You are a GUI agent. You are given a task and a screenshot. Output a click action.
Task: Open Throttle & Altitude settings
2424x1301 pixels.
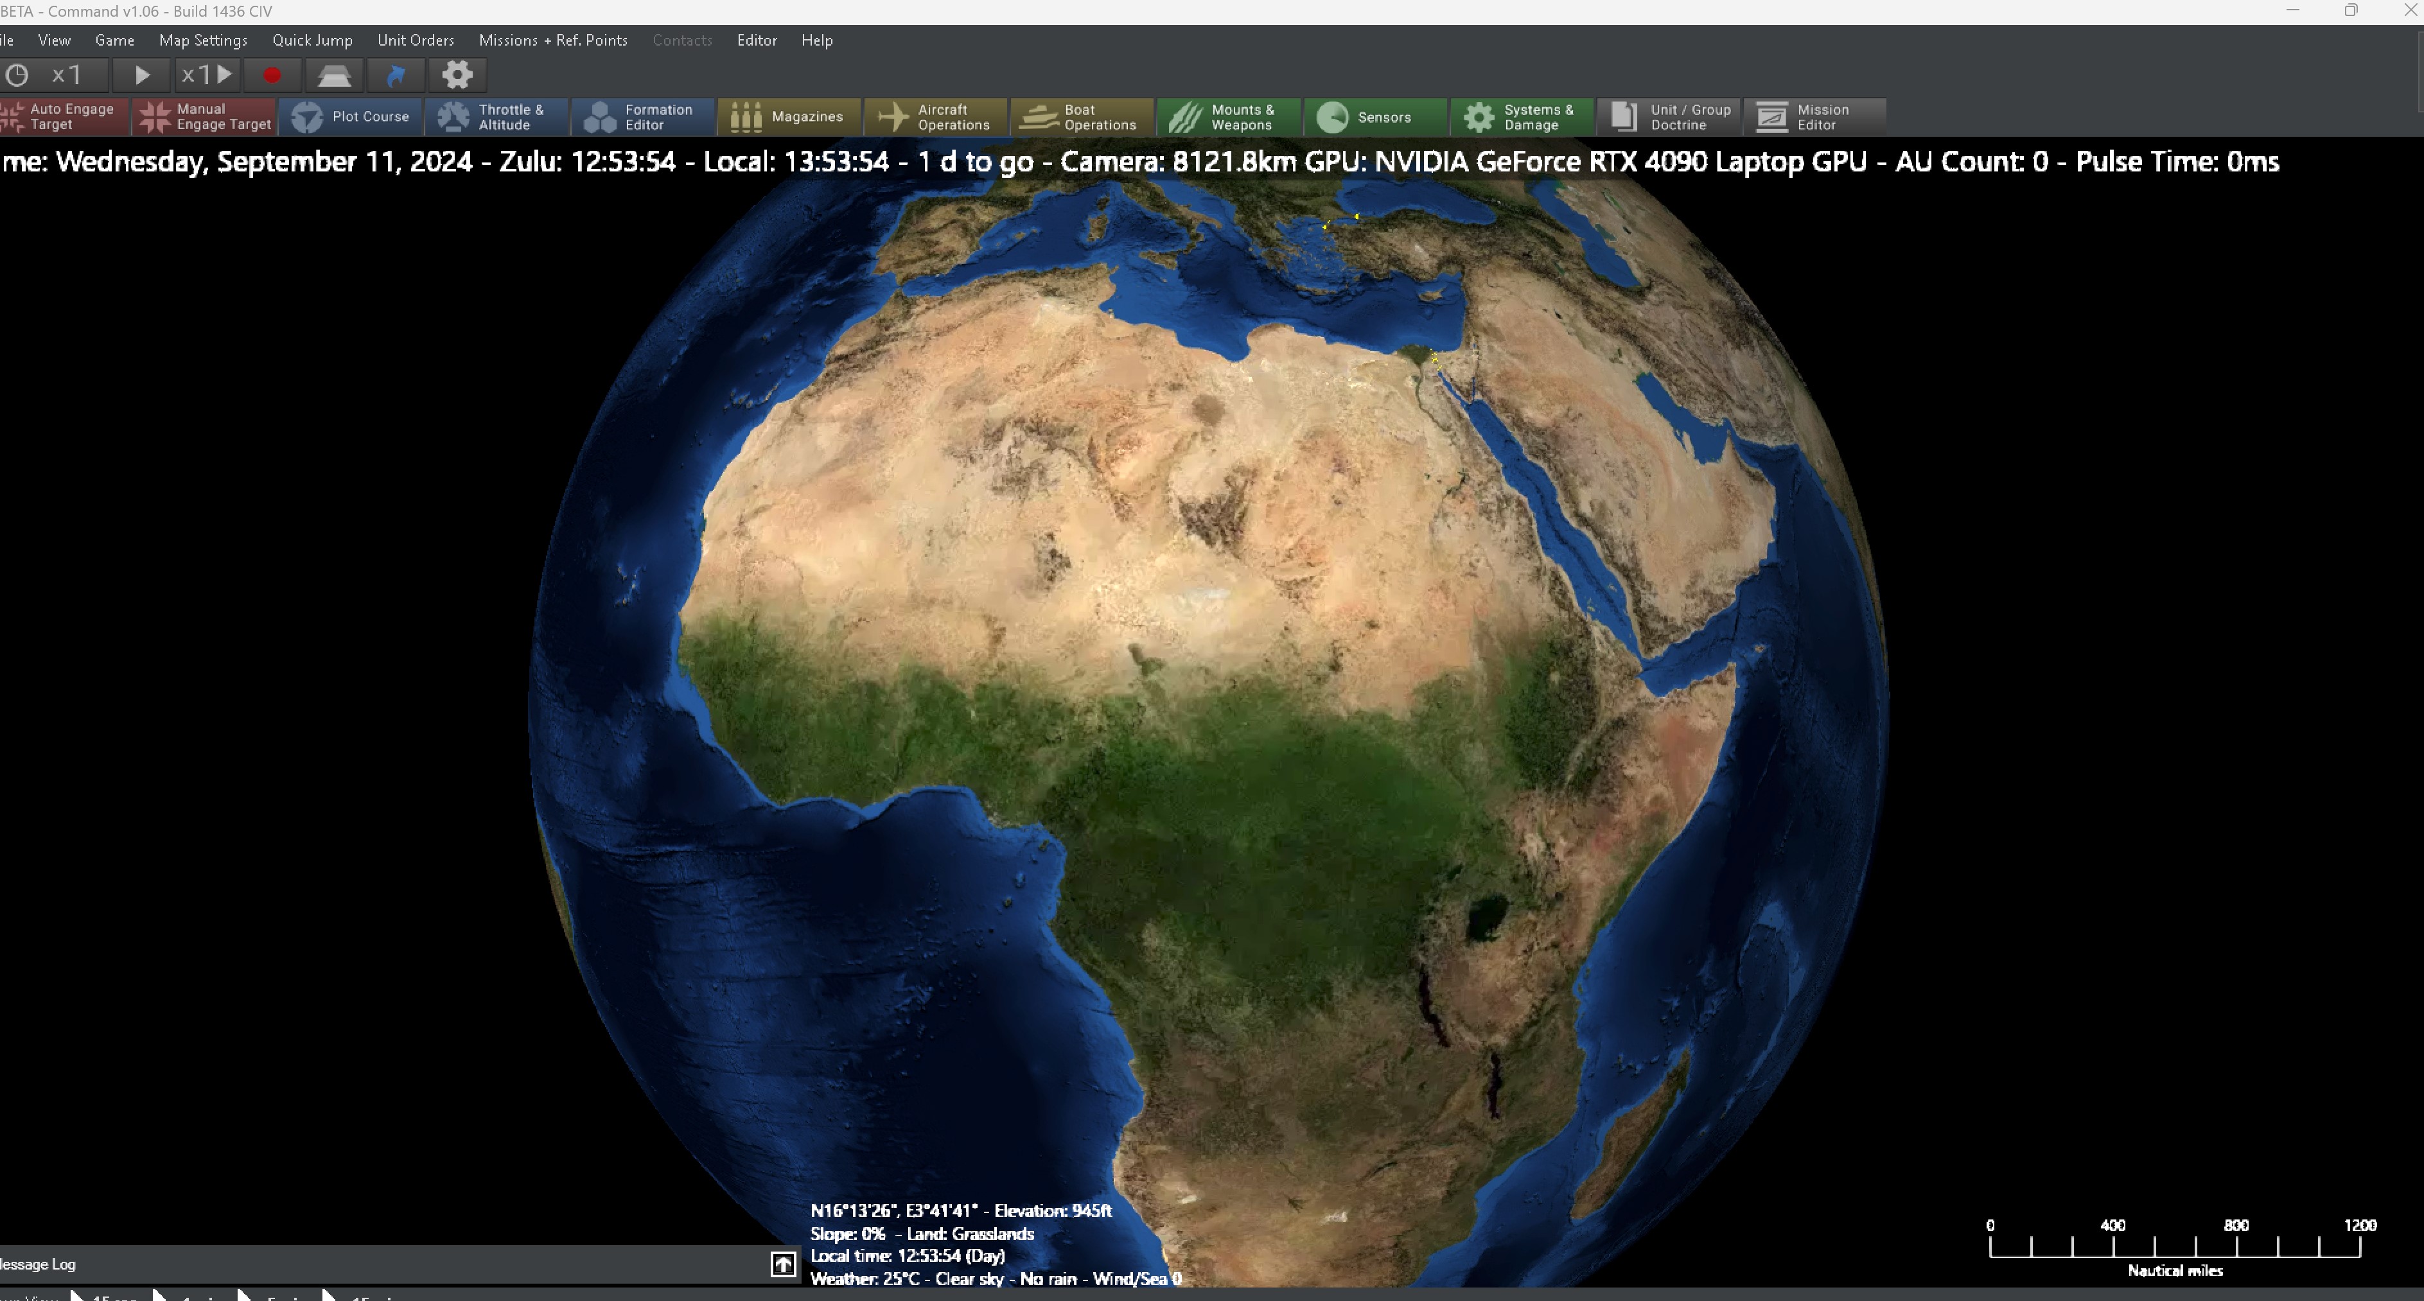point(497,118)
